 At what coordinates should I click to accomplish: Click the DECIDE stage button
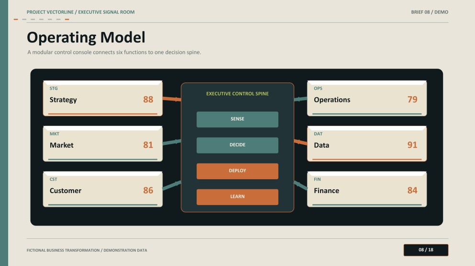click(x=237, y=145)
